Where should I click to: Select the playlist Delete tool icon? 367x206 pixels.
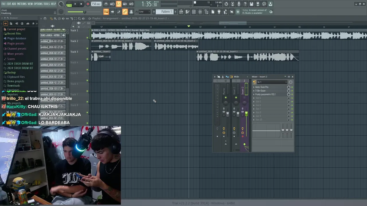pos(59,19)
